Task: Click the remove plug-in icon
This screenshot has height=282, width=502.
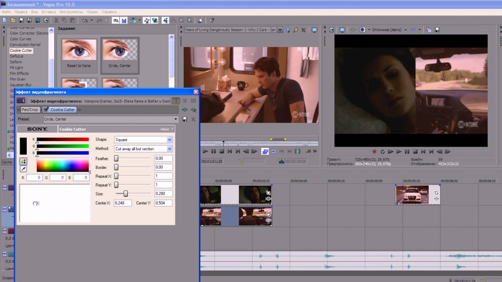Action: click(193, 110)
